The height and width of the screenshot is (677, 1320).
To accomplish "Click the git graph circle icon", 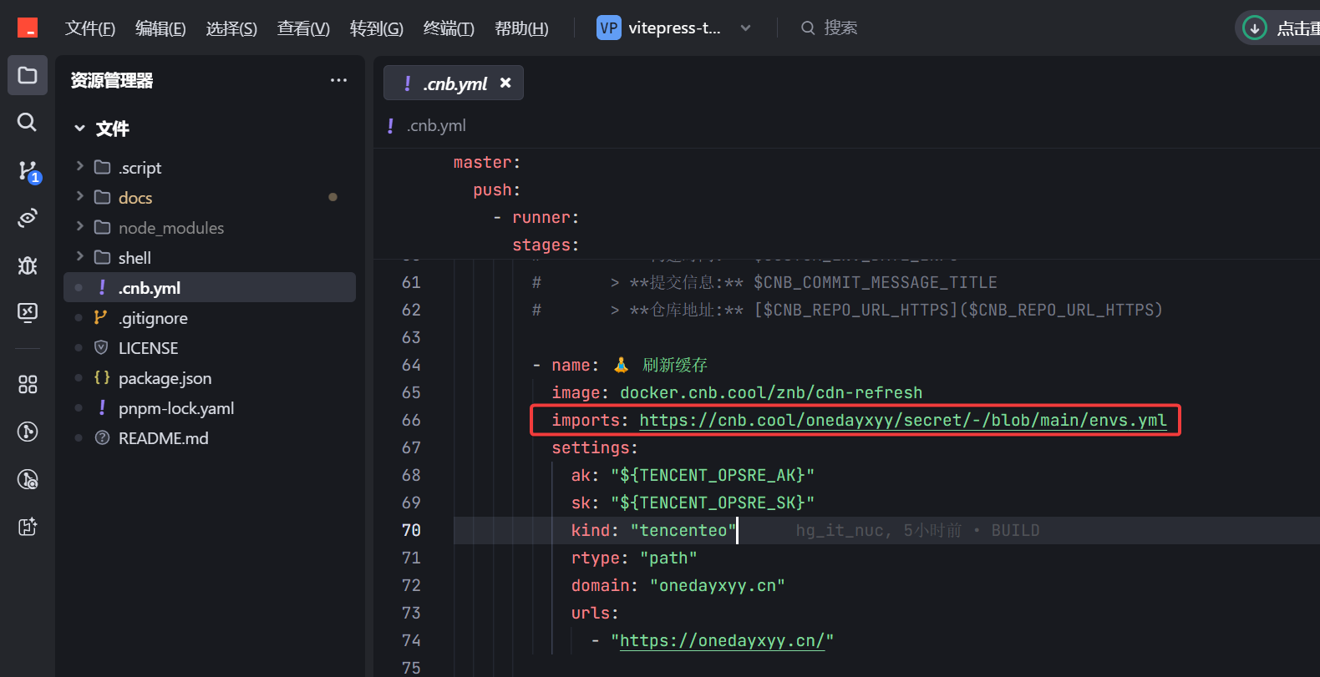I will pyautogui.click(x=28, y=432).
